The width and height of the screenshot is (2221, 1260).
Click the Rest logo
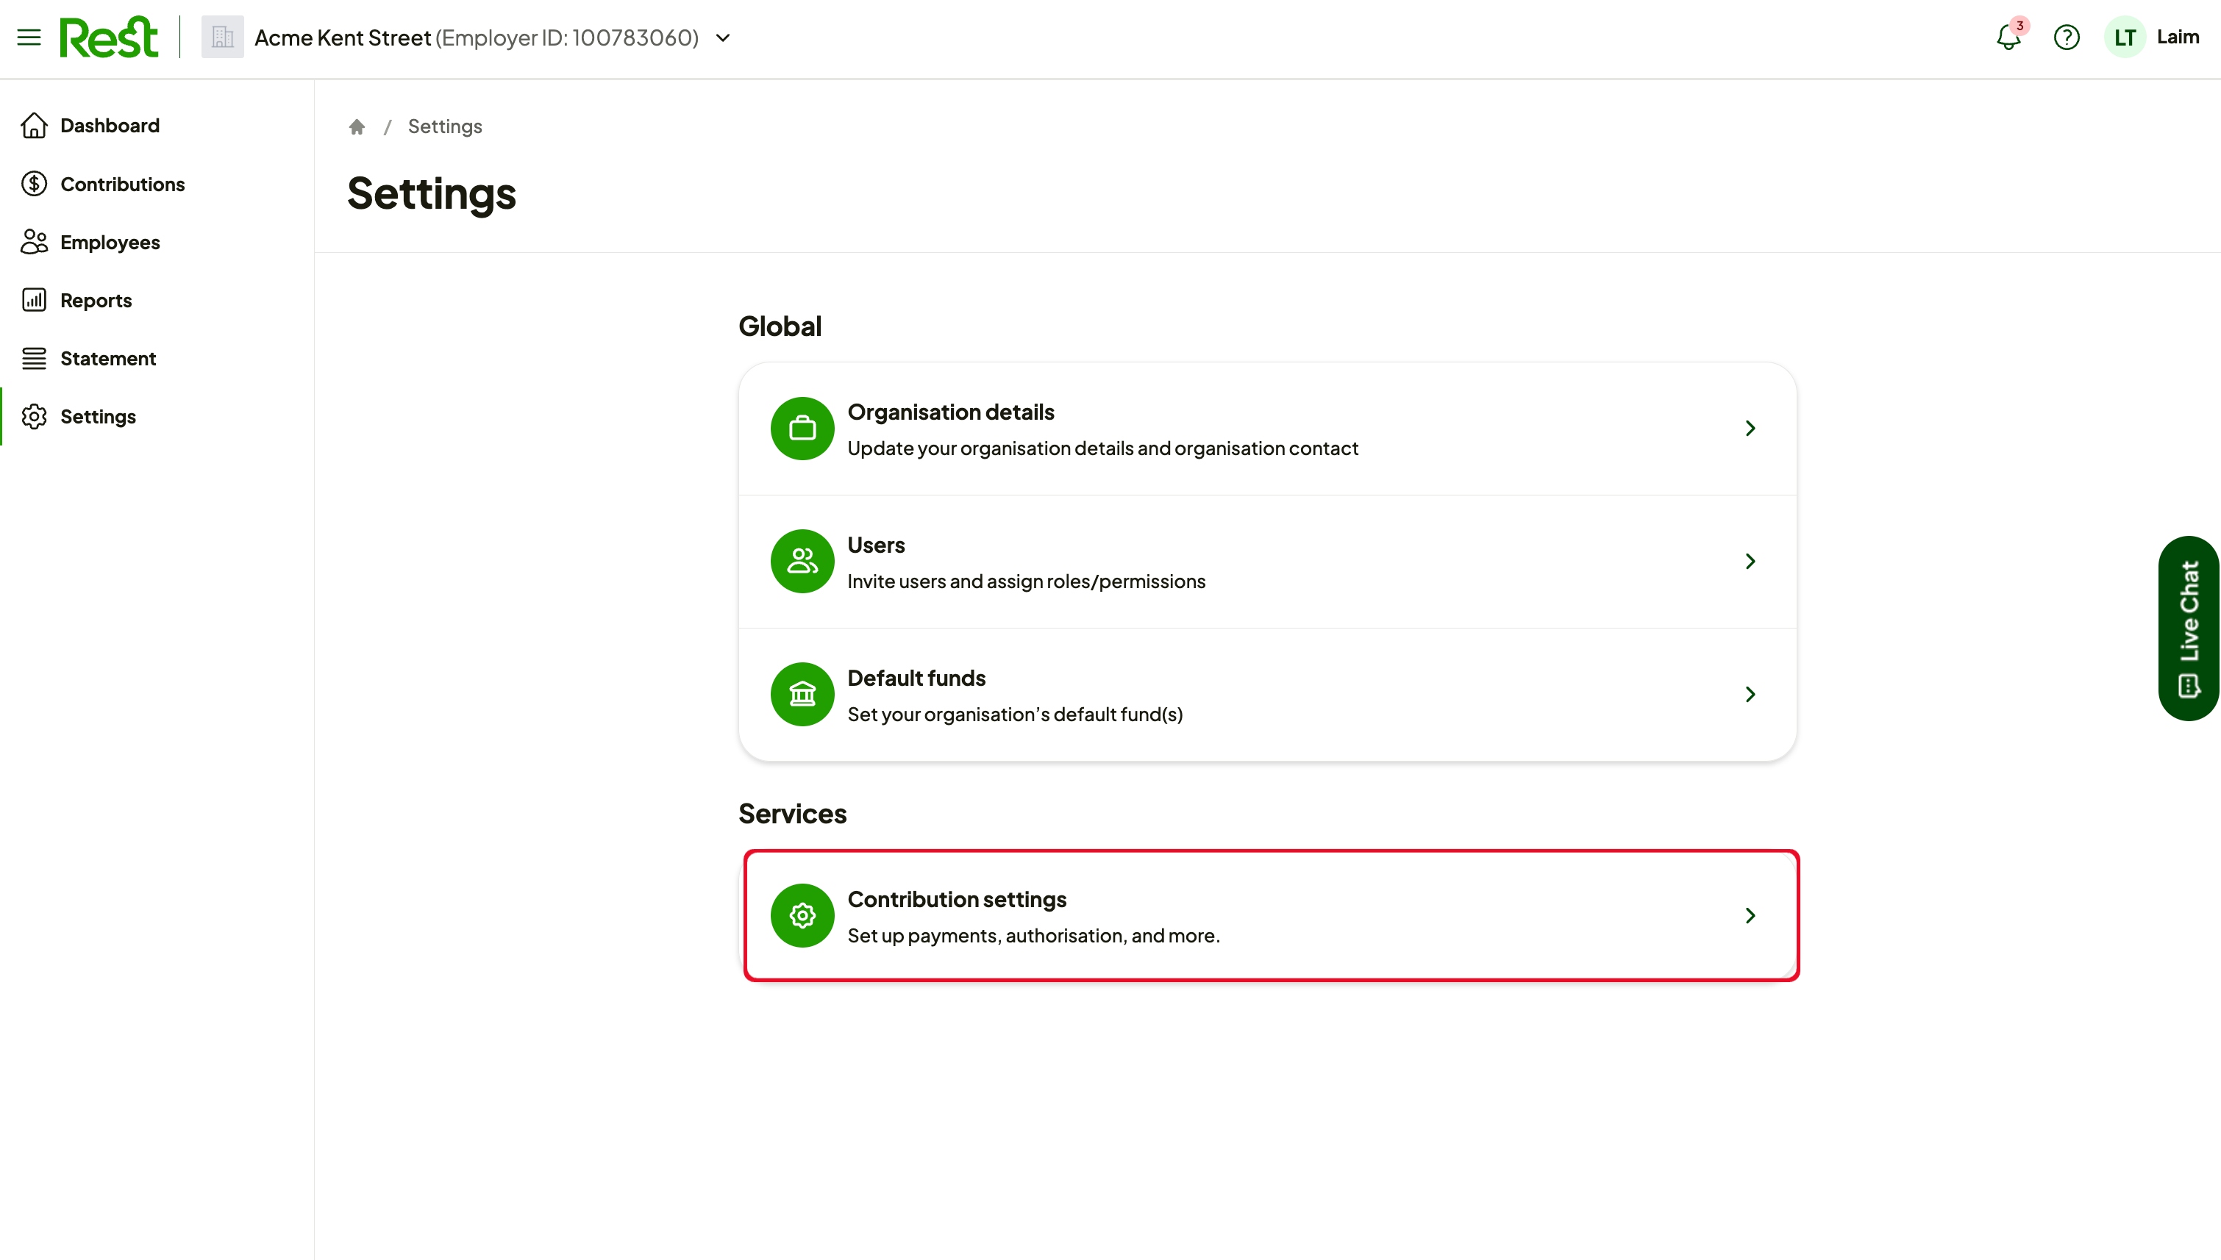click(x=109, y=37)
